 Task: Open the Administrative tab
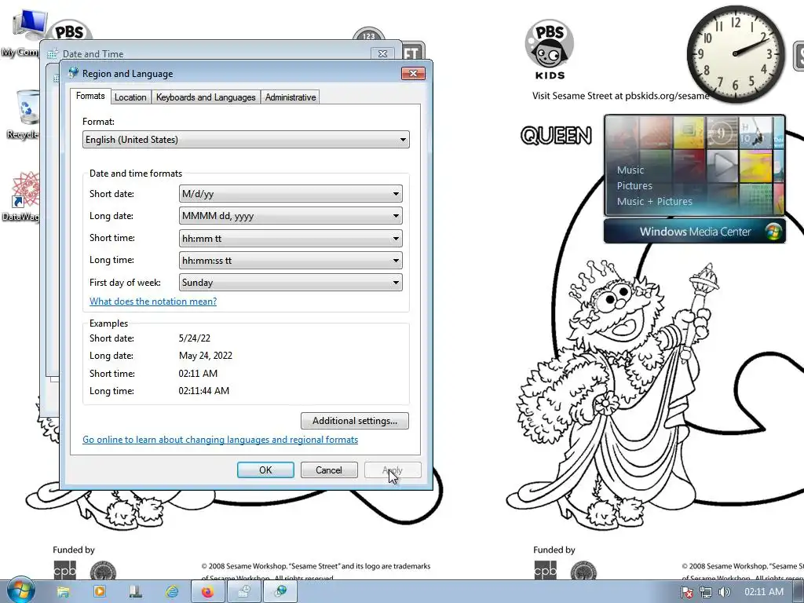[291, 97]
